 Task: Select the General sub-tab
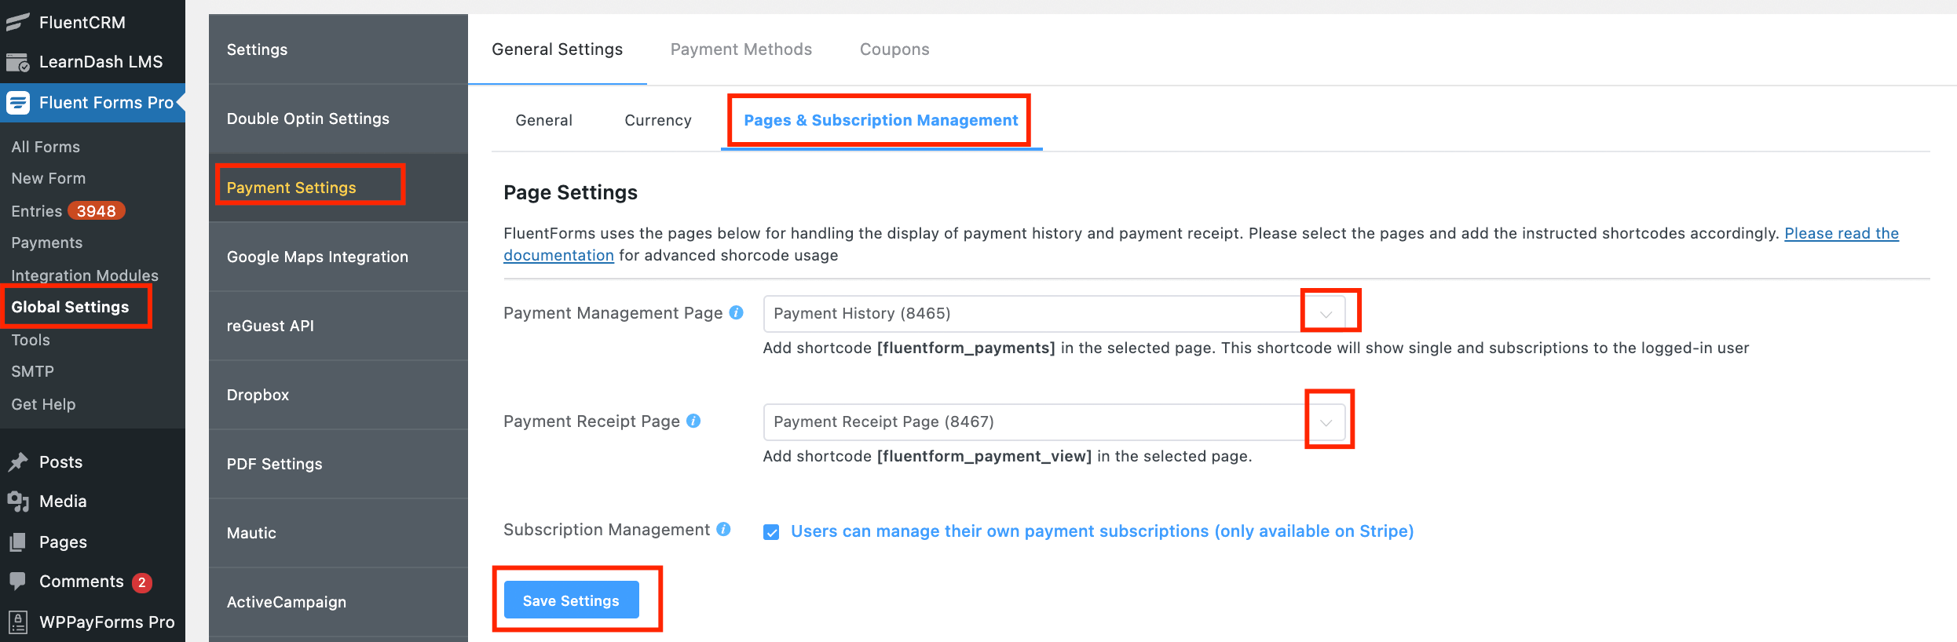(543, 120)
